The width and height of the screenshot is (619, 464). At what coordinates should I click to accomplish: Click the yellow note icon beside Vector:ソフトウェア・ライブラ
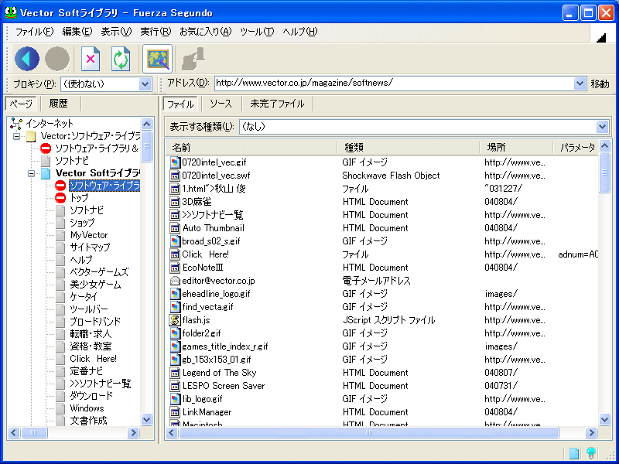[x=31, y=137]
